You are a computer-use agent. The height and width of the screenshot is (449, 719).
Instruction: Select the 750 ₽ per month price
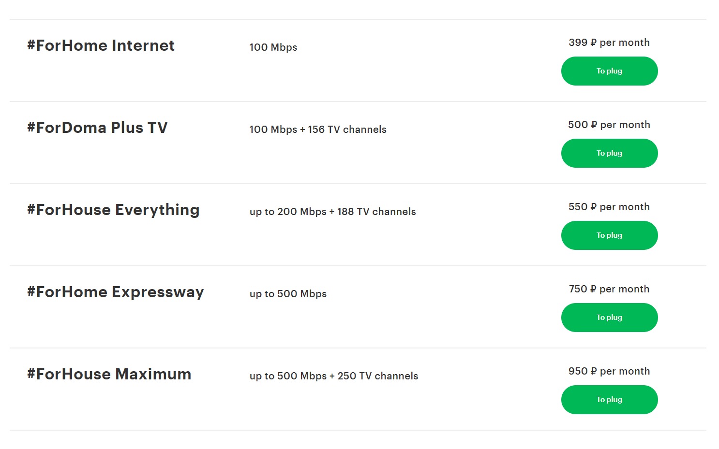(609, 289)
